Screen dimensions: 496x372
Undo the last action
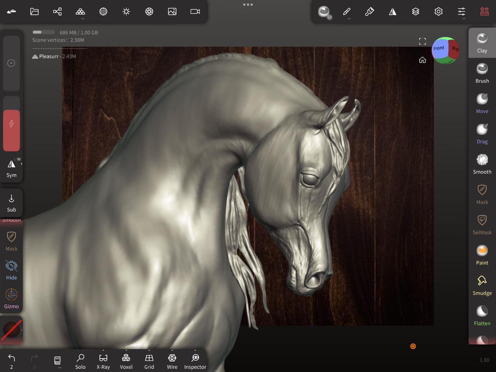tap(11, 361)
